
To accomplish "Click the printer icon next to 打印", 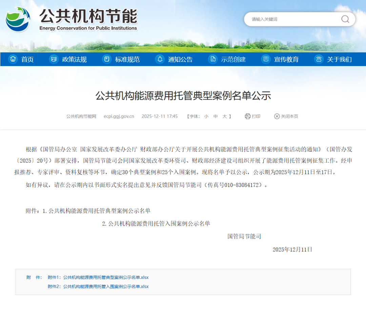I will 247,116.
